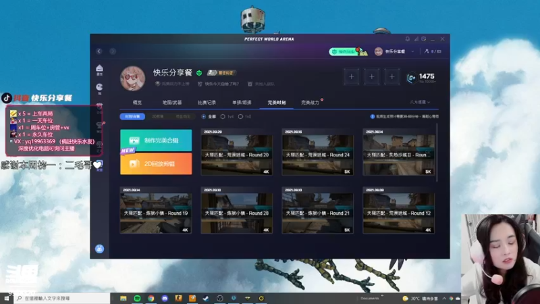The width and height of the screenshot is (540, 304).
Task: Open the large profile avatar picture
Action: [x=132, y=78]
